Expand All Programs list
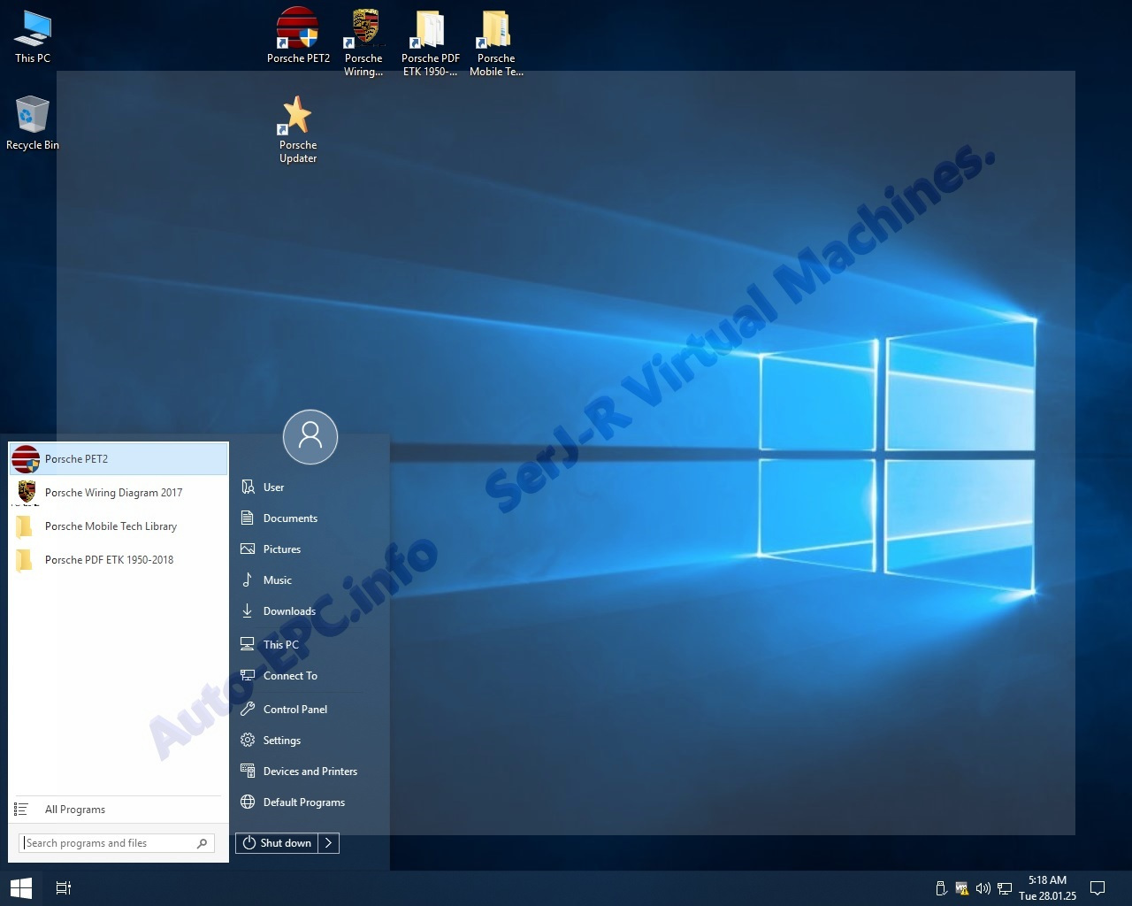This screenshot has width=1132, height=906. pyautogui.click(x=75, y=810)
